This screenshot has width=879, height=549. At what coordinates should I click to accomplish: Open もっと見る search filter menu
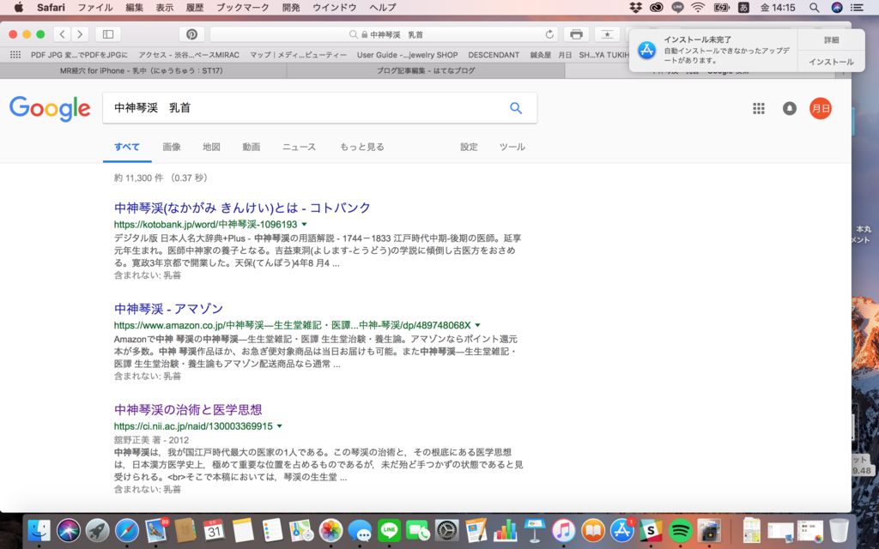click(x=361, y=147)
